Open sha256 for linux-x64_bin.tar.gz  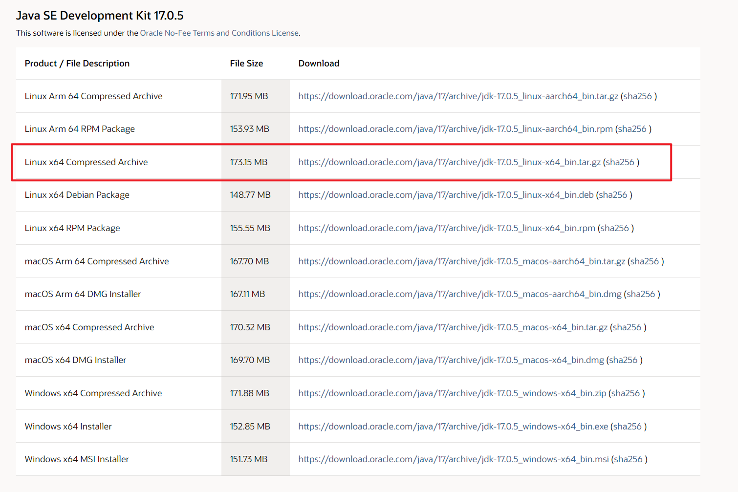620,162
